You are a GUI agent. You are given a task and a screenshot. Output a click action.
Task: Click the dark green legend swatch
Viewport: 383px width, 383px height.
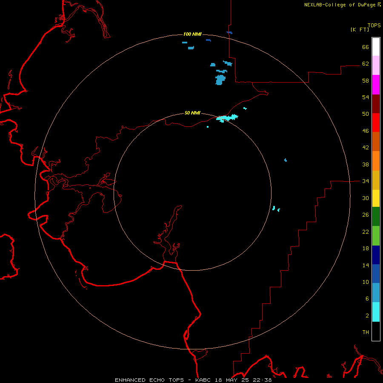[376, 217]
